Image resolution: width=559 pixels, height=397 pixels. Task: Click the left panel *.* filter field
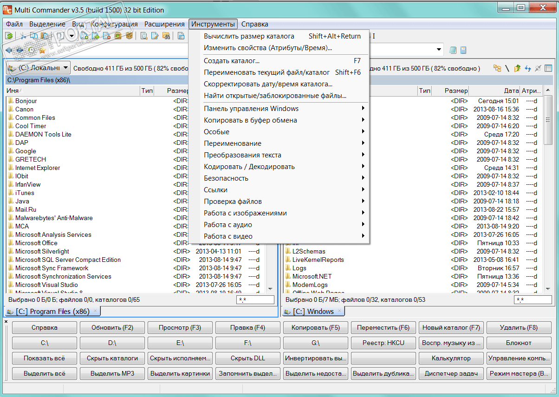(x=255, y=300)
